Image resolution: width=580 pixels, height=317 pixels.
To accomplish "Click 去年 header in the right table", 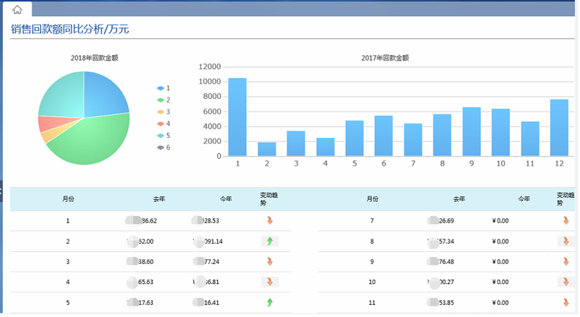I will pyautogui.click(x=459, y=199).
